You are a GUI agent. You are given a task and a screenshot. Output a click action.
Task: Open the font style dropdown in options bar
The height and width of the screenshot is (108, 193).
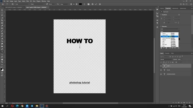click(37, 4)
